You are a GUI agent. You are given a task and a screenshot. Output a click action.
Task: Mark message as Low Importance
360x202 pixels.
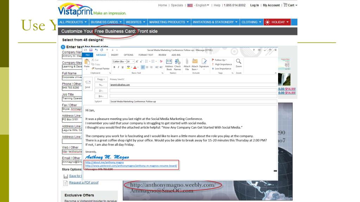[x=221, y=68]
